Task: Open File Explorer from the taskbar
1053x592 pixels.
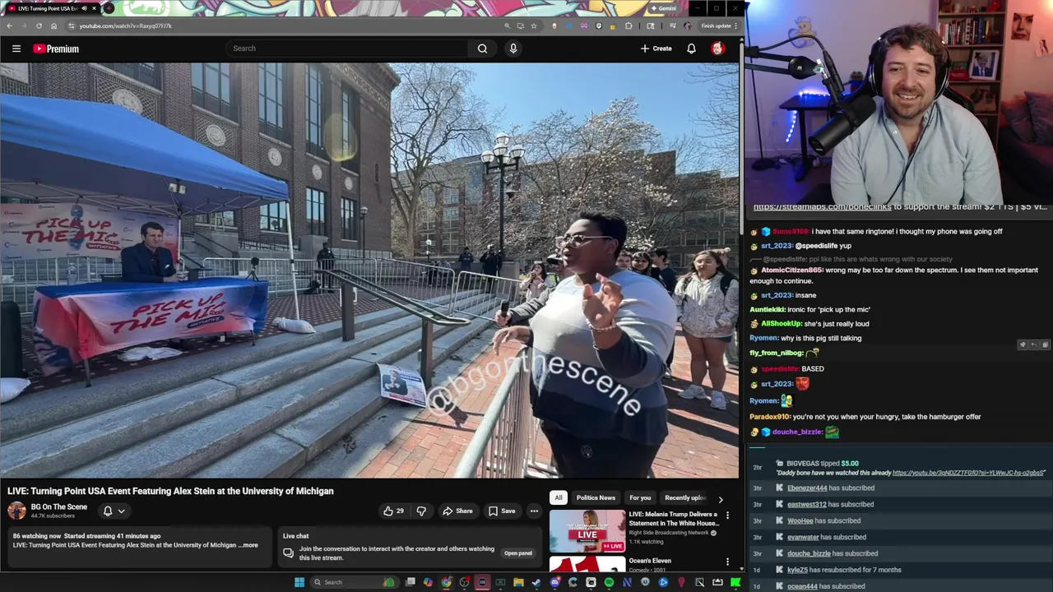Action: point(518,582)
